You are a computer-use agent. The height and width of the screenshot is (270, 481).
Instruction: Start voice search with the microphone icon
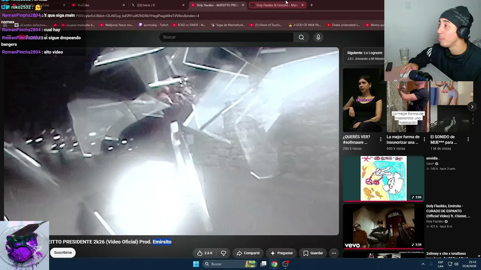(318, 37)
